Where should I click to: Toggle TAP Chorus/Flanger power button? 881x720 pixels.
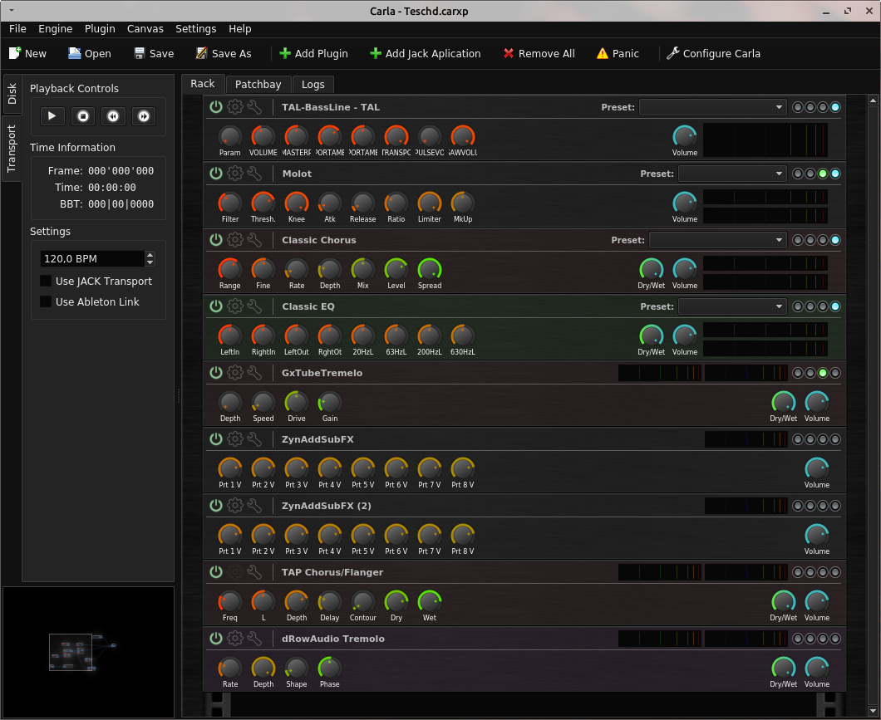[x=216, y=572]
